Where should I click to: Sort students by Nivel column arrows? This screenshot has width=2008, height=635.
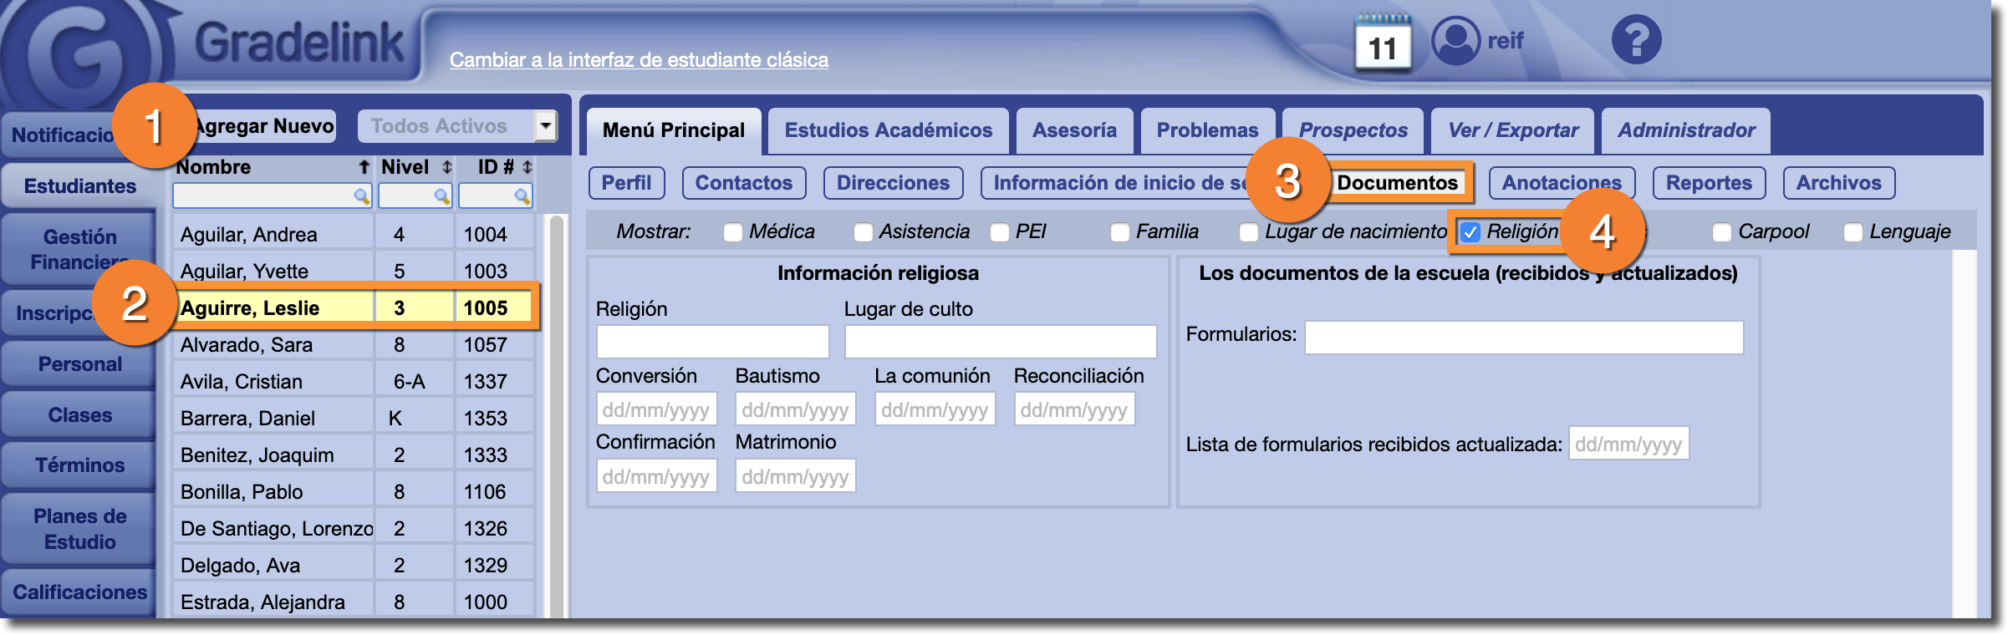click(x=447, y=168)
